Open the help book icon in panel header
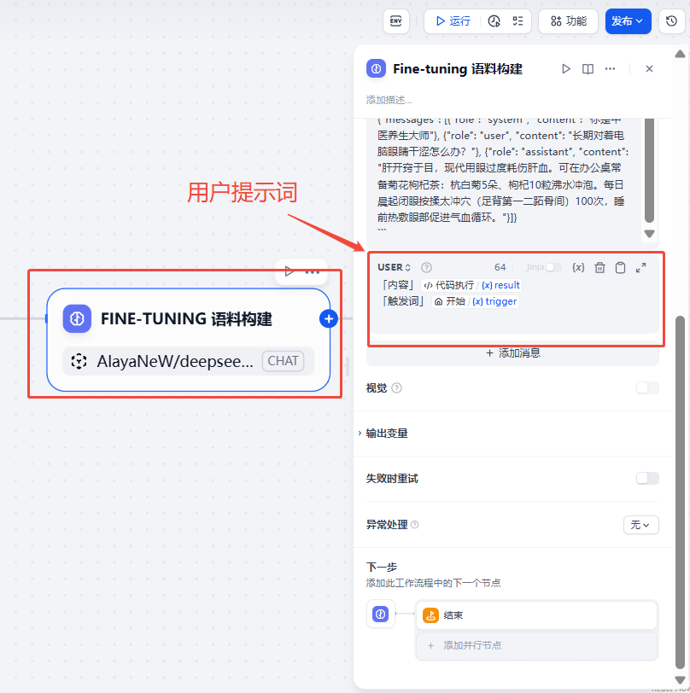This screenshot has height=693, width=690. coord(588,69)
